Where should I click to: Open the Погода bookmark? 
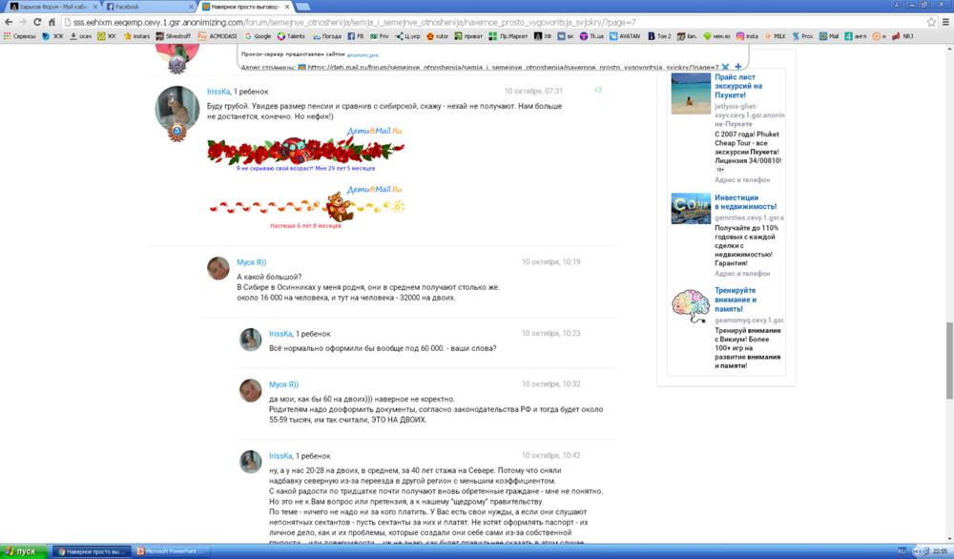coord(326,36)
